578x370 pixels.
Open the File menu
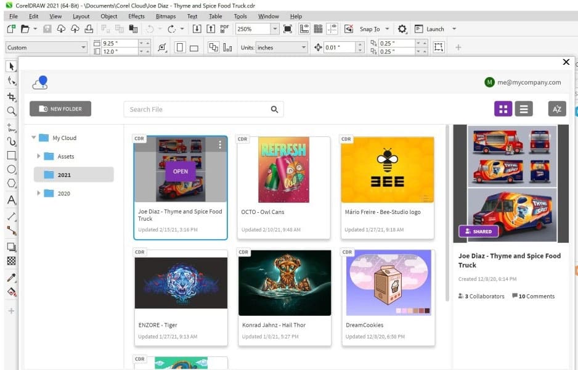click(14, 16)
